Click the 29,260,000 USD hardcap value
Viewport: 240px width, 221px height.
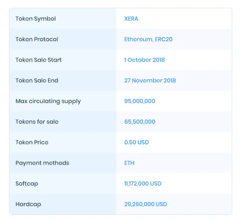(145, 204)
